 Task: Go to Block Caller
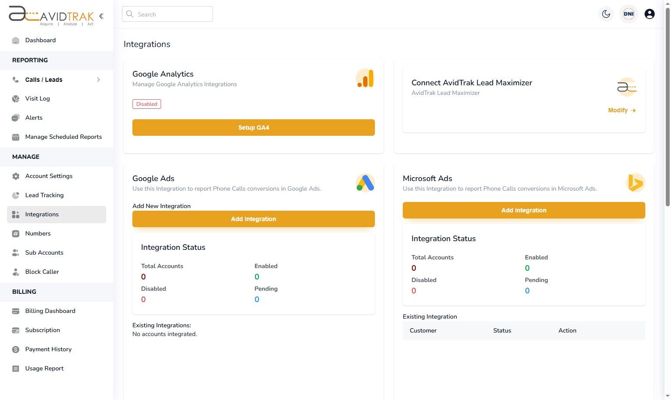[42, 272]
